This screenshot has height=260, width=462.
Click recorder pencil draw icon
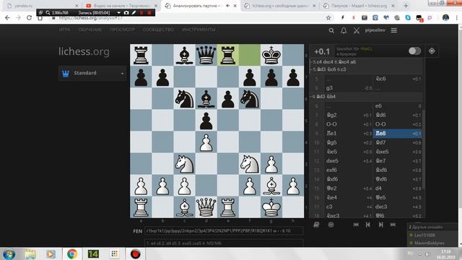(x=134, y=13)
